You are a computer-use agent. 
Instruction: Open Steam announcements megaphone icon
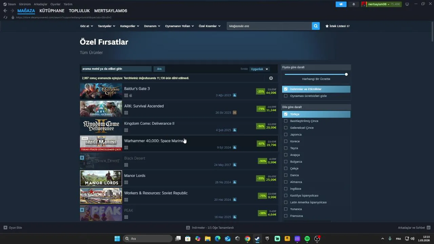pyautogui.click(x=341, y=4)
